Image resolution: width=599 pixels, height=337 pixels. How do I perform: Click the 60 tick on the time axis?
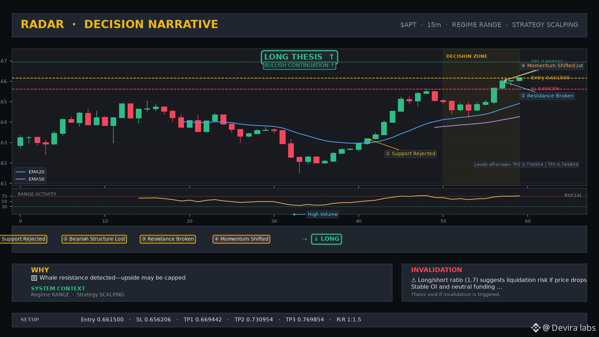[528, 221]
